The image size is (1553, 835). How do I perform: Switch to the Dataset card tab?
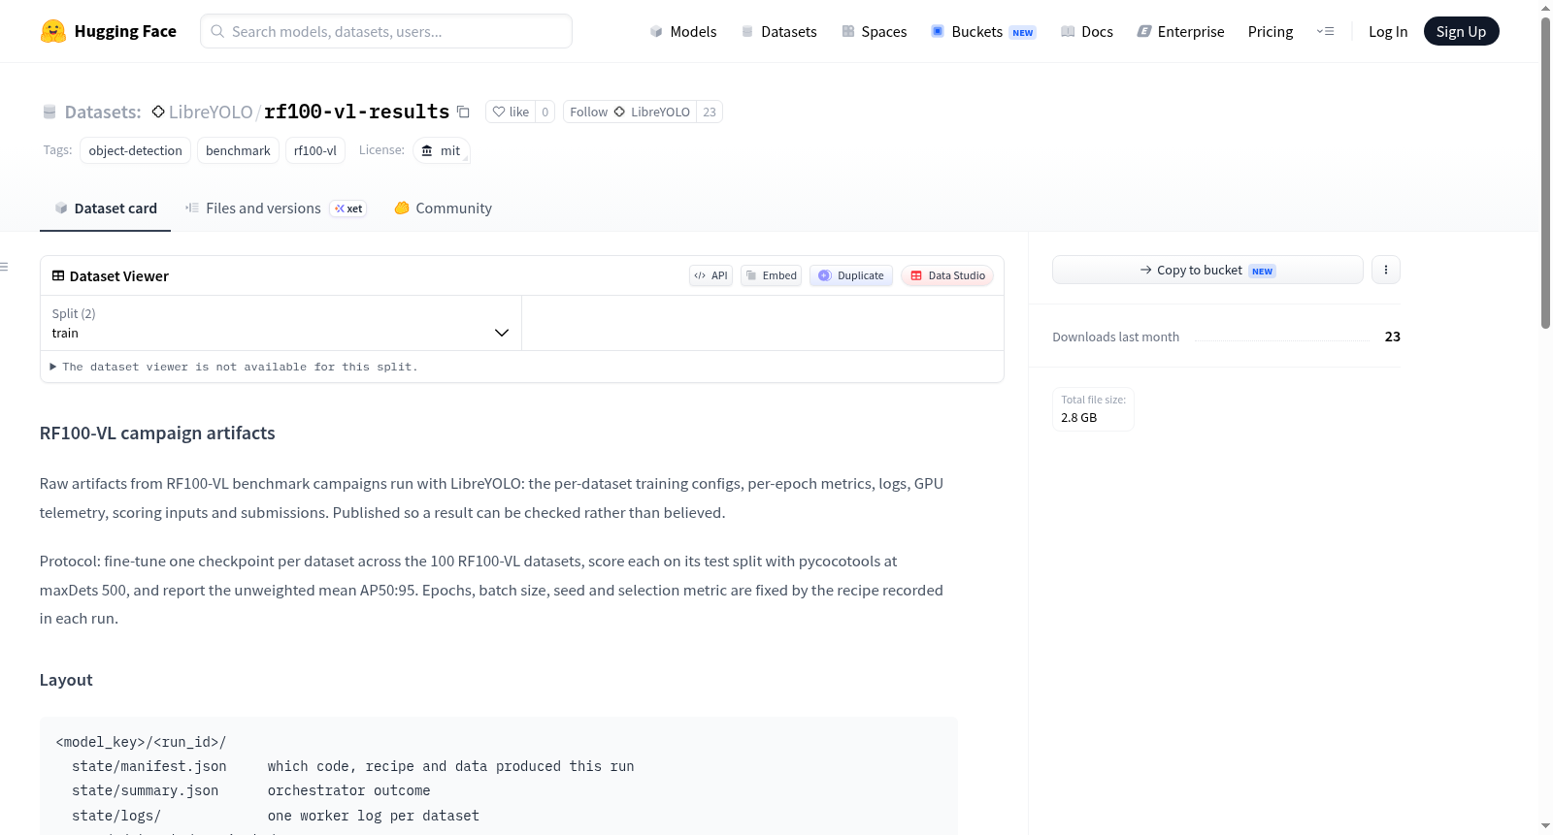coord(105,208)
